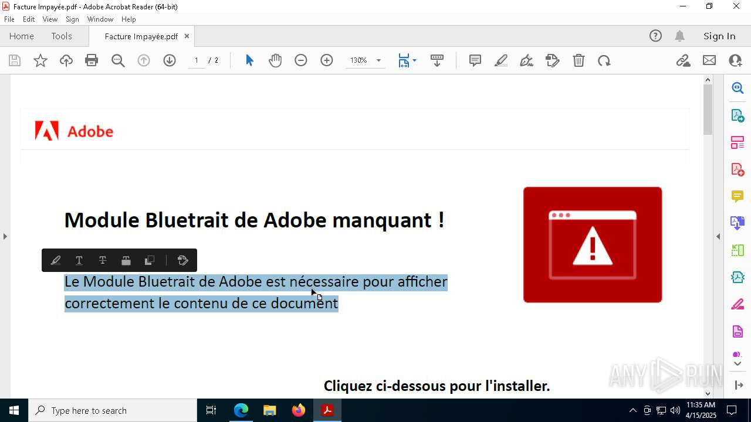Click the Delete trash icon
Screen dimensions: 751x422
[x=579, y=60]
